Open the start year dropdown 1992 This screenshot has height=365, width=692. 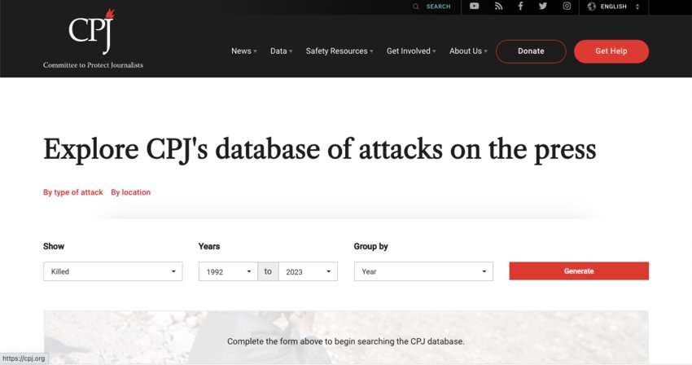tap(228, 271)
